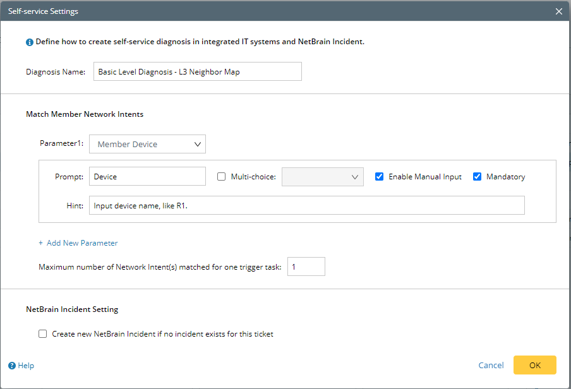571x389 pixels.
Task: Click the NetBrain Incident Setting heading
Action: (x=72, y=309)
